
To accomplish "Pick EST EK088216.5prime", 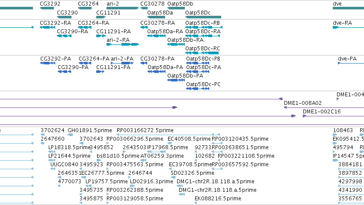I will [218, 199].
